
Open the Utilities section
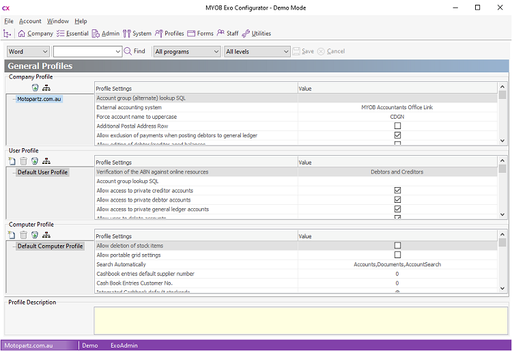(x=257, y=33)
